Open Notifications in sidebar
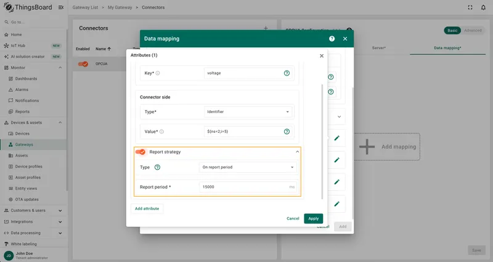Viewport: 493px width, 262px height. tap(33, 100)
